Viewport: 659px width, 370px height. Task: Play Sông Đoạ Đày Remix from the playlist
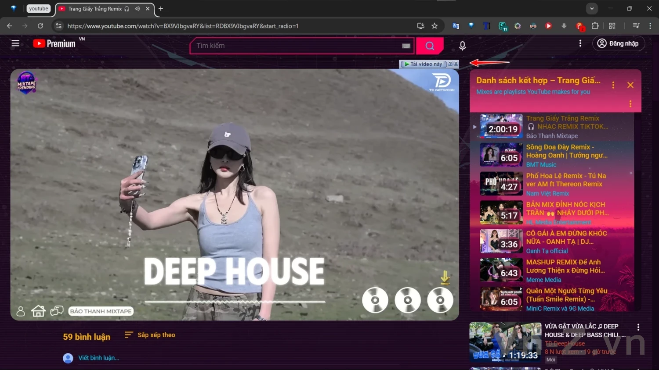point(566,151)
